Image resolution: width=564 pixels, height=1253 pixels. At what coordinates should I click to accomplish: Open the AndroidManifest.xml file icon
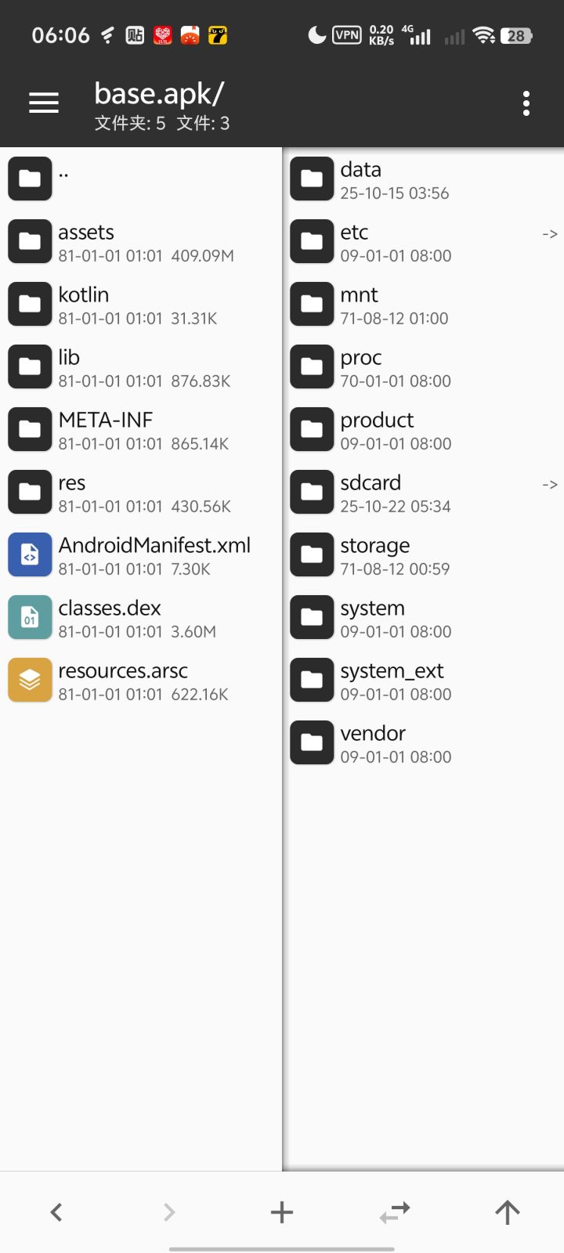30,554
